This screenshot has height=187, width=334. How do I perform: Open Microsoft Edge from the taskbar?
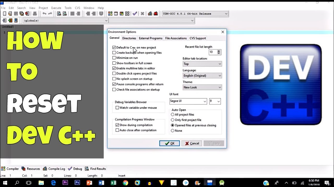(53, 183)
